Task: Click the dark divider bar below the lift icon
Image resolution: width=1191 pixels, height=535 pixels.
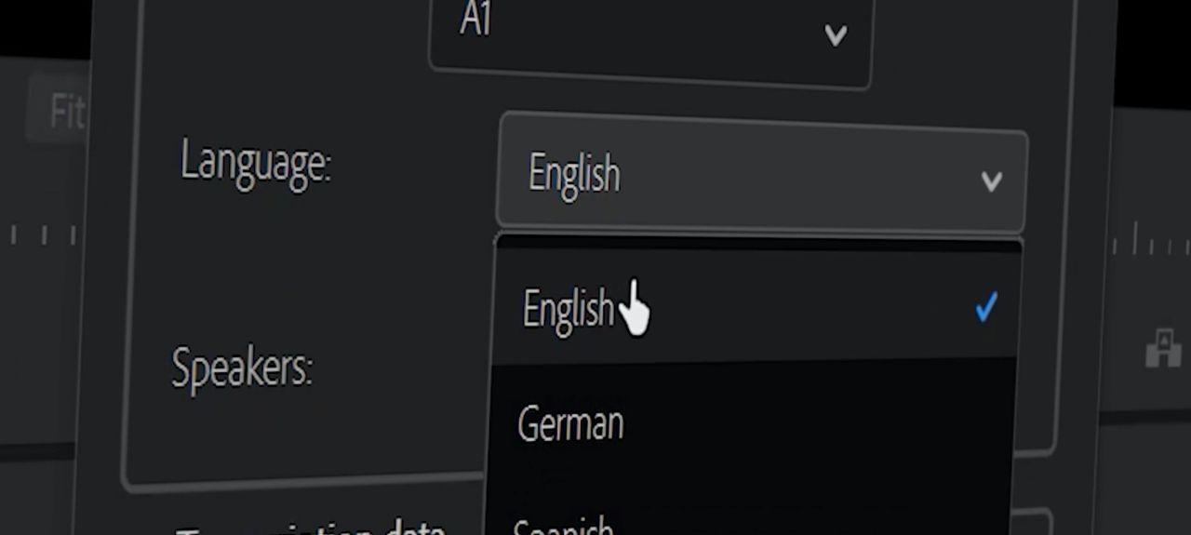Action: 1144,415
